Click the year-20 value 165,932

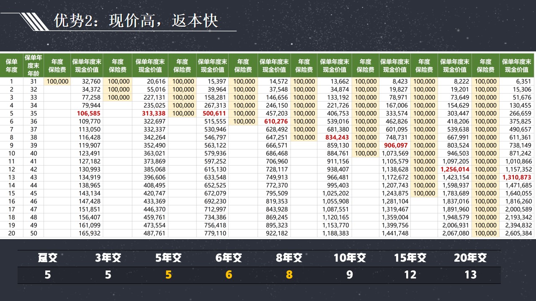[89, 233]
